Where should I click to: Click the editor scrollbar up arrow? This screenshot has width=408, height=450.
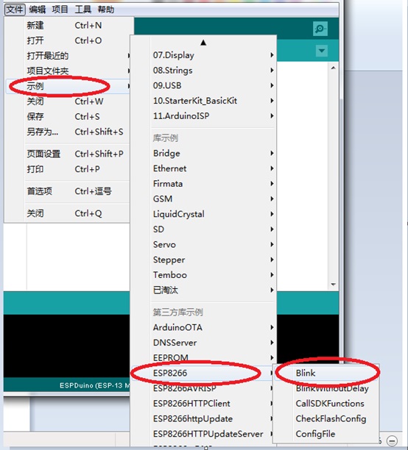coord(333,68)
